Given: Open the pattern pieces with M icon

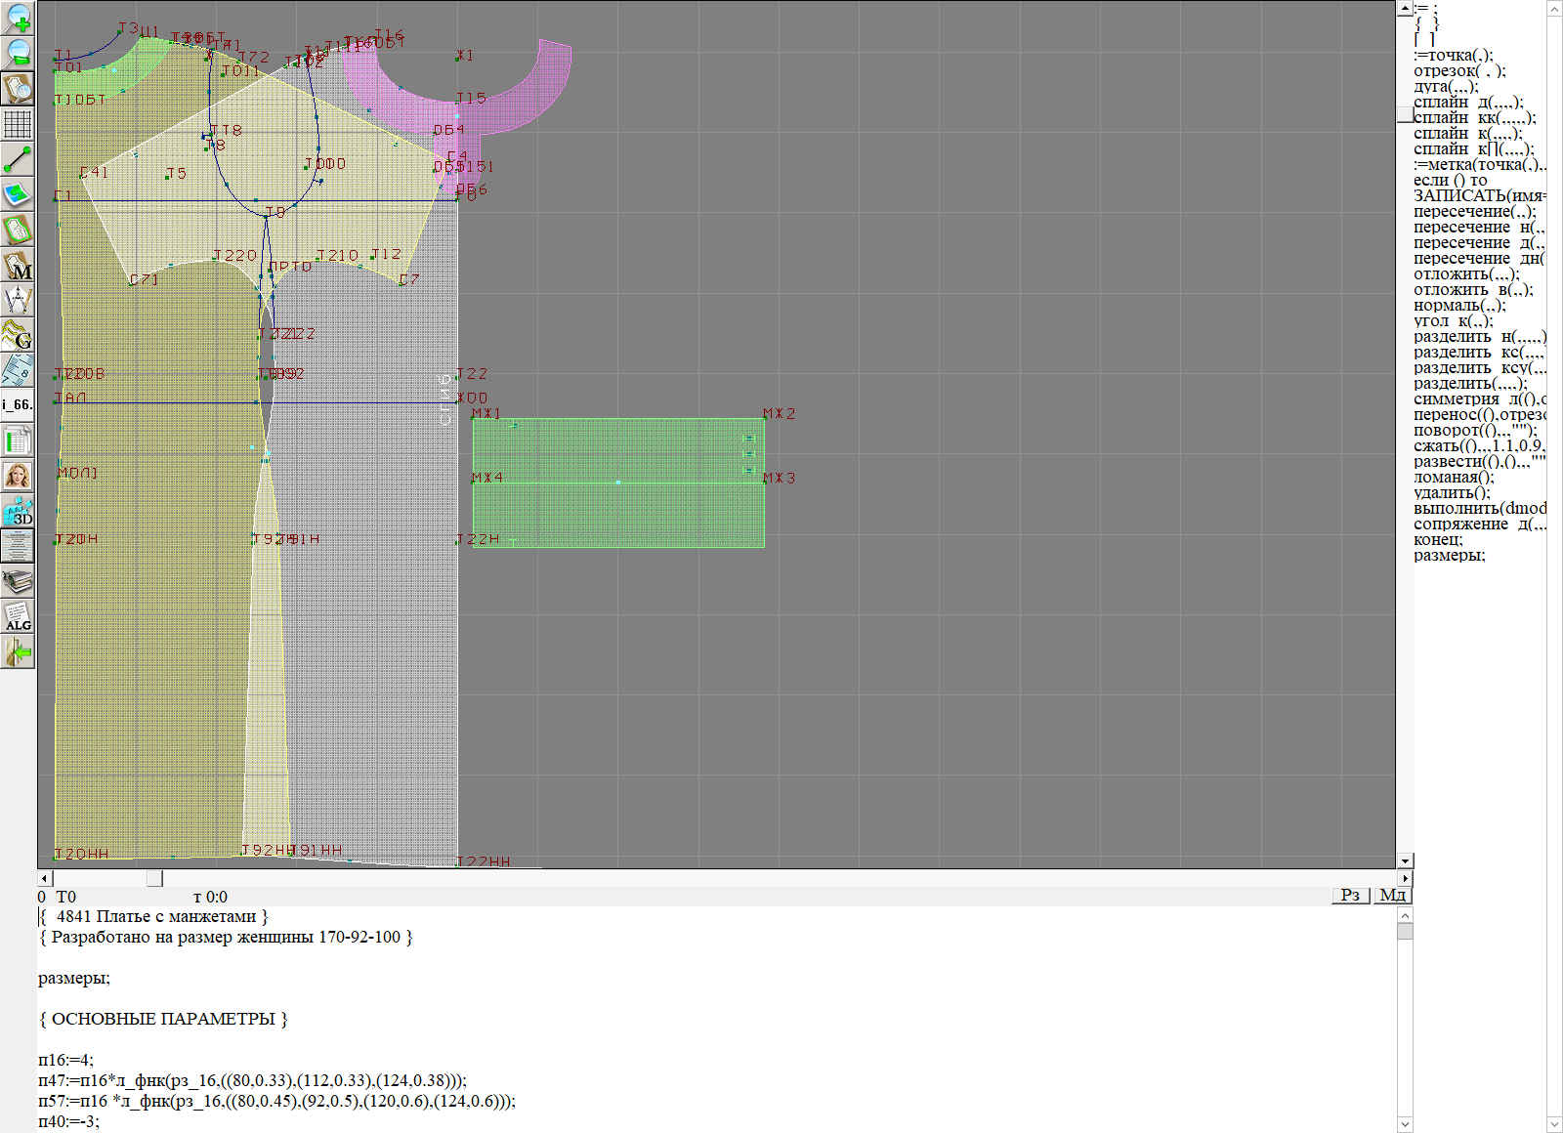Looking at the screenshot, I should click(18, 266).
